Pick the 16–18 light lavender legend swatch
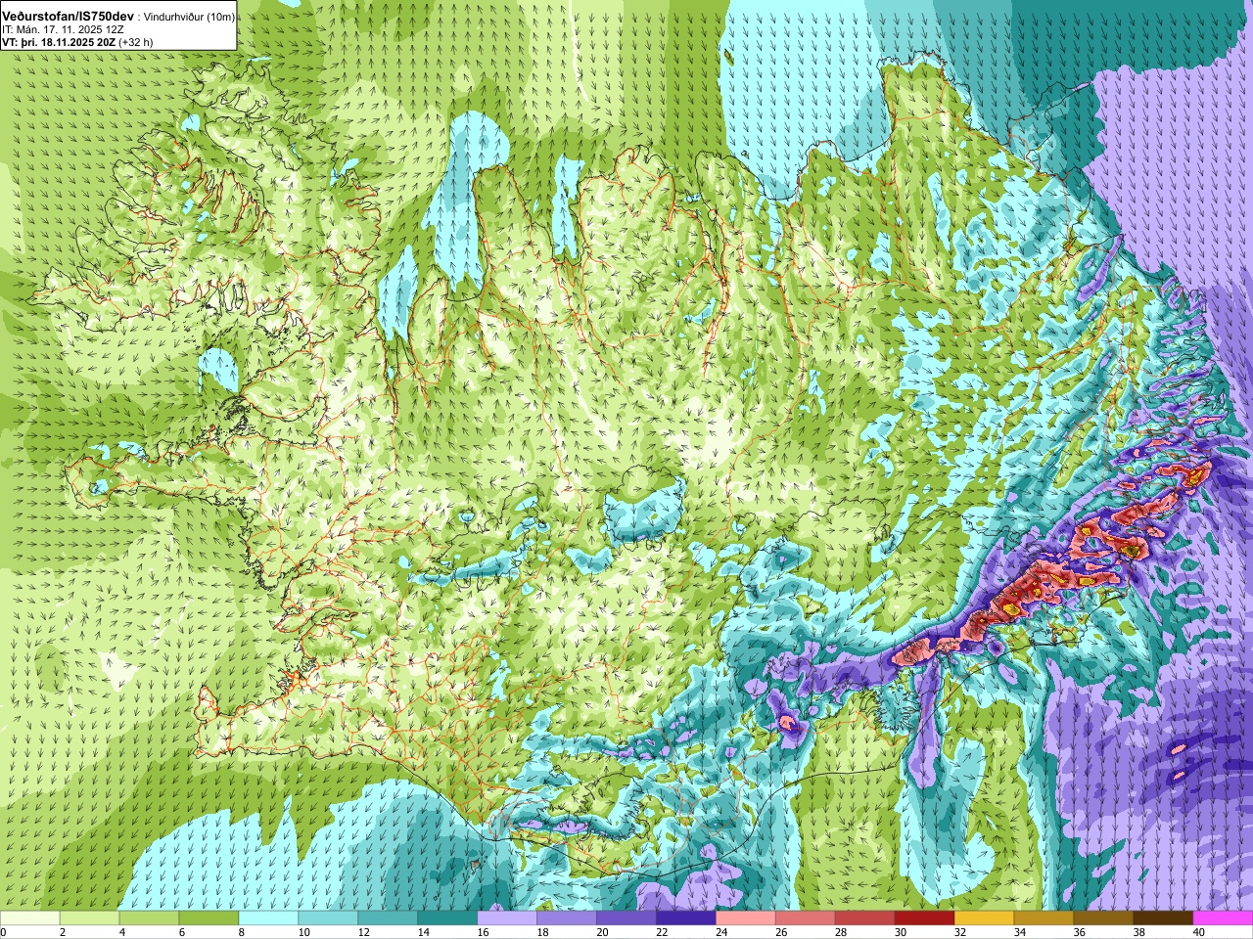1253x939 pixels. click(x=507, y=918)
